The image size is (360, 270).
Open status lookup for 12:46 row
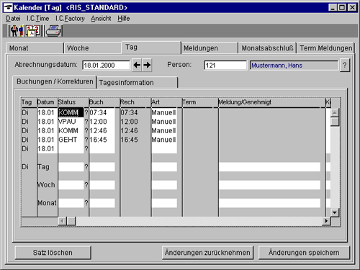pos(86,131)
